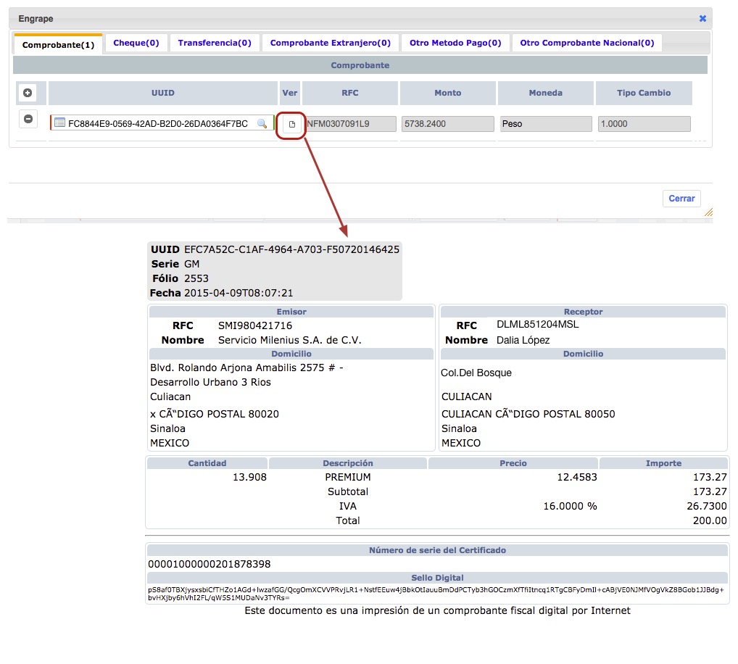Click the address Blvd. Rolando Arjona Amabilis

(246, 368)
